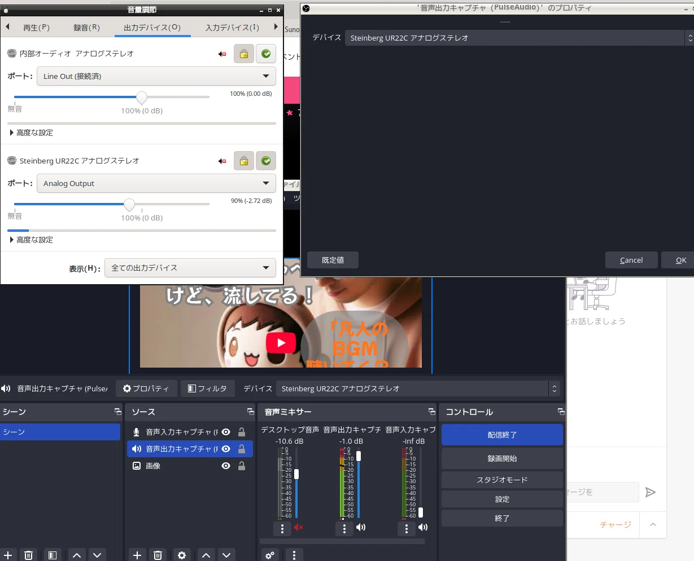Set 内部オーディオ as fallback device

[x=266, y=54]
